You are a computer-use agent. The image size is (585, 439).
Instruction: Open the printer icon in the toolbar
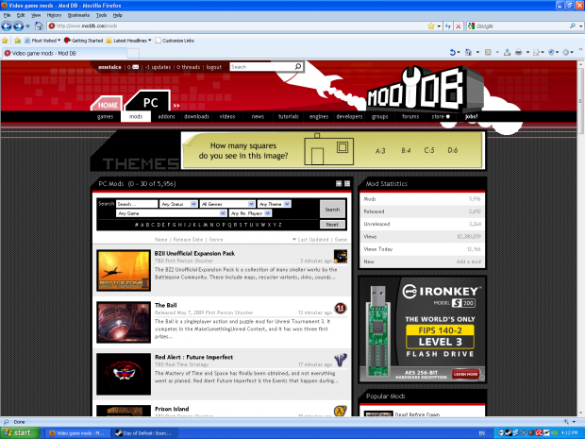click(518, 52)
